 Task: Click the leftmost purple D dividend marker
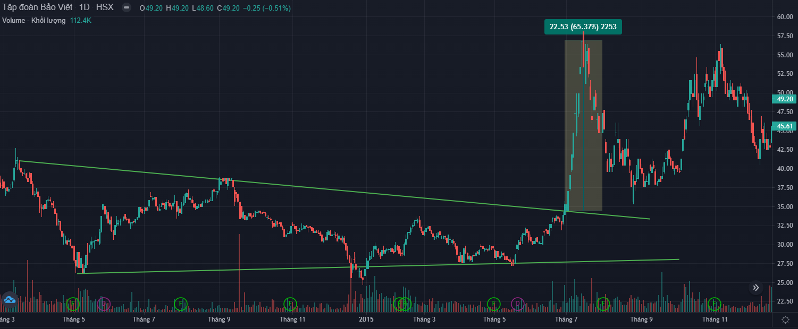104,304
